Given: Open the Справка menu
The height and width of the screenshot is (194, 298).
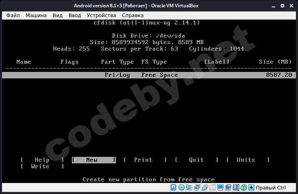Looking at the screenshot, I should pos(133,15).
